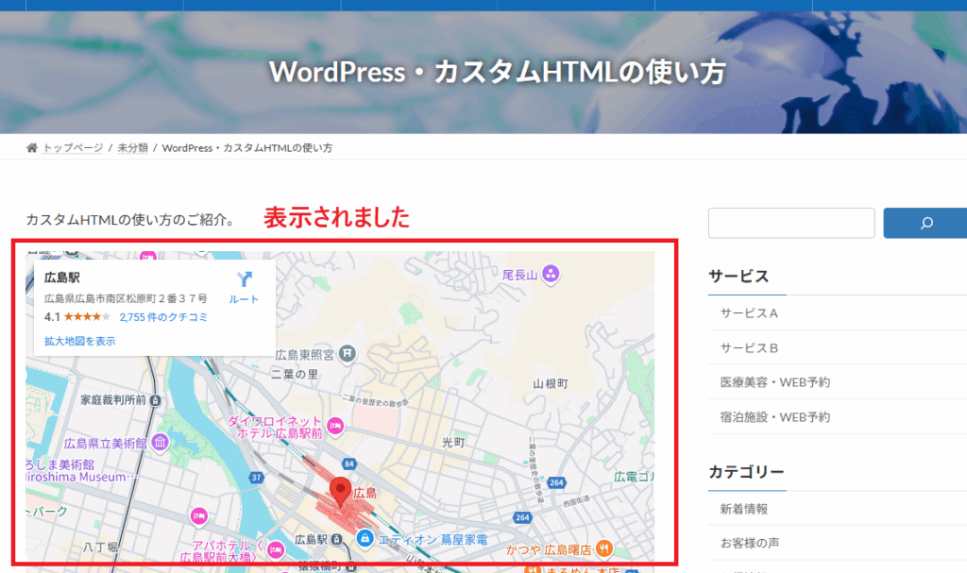This screenshot has width=967, height=573.
Task: Click the red Hiroshima station map pin
Action: click(x=340, y=492)
